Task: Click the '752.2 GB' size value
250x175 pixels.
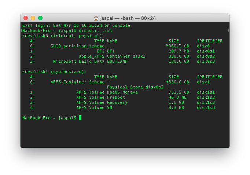Action: coord(179,92)
